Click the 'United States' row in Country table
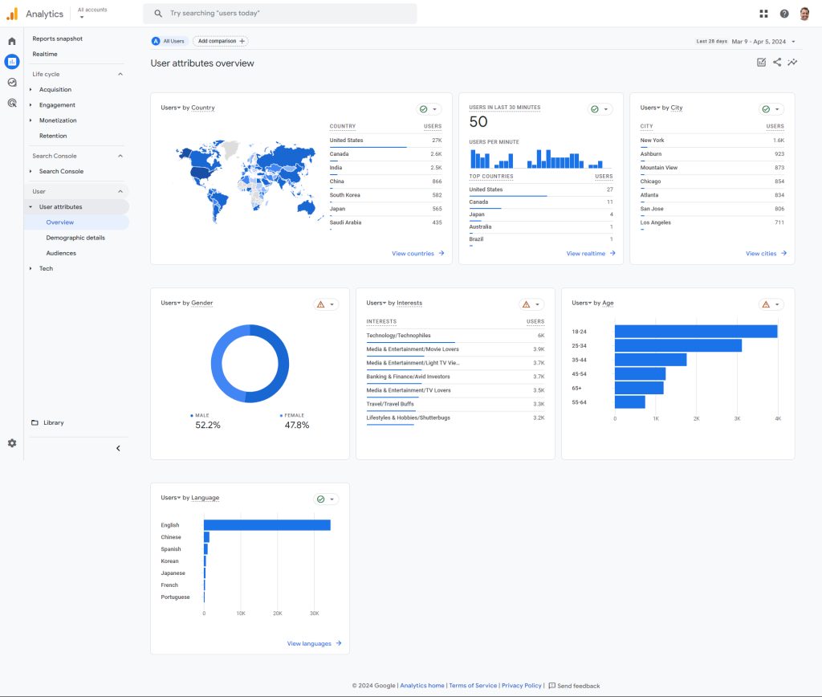822x697 pixels. click(385, 141)
